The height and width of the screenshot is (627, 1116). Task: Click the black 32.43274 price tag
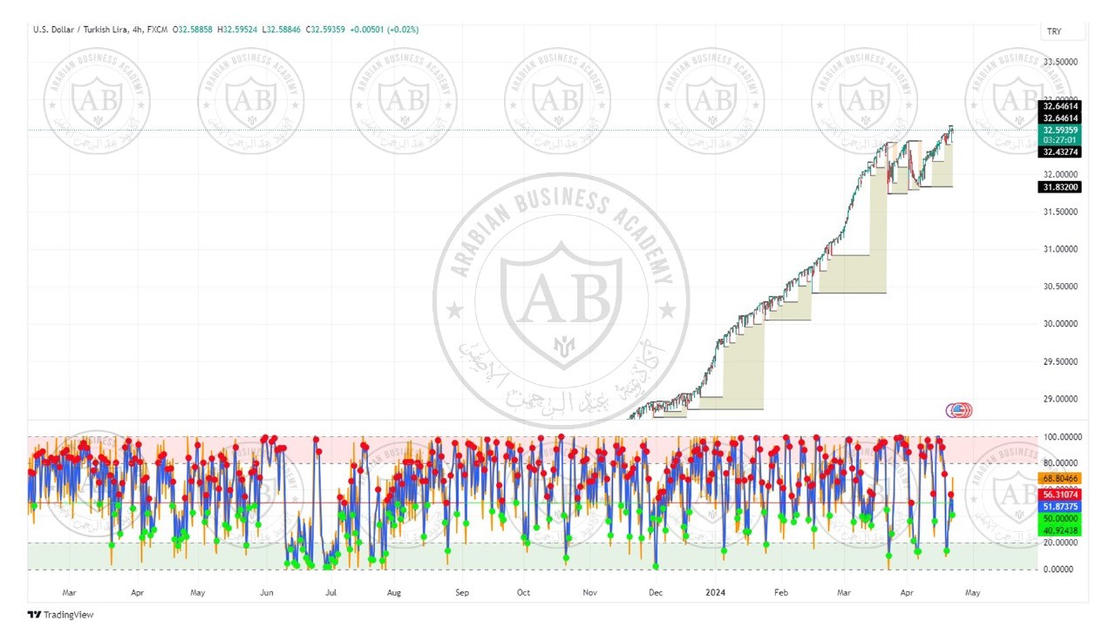(1060, 152)
